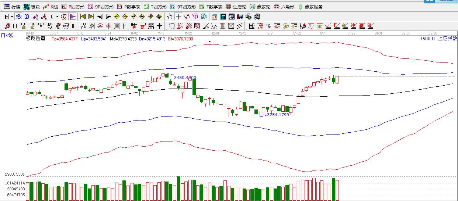Activate the crosshair cursor tool
The image size is (458, 201).
point(178,17)
